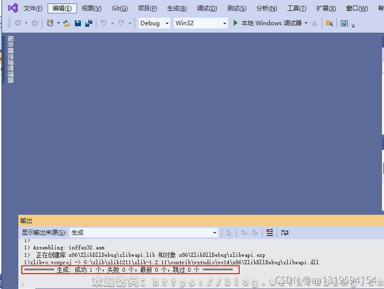Image resolution: width=384 pixels, height=289 pixels.
Task: Open the 分析(N) menu
Action: 266,8
